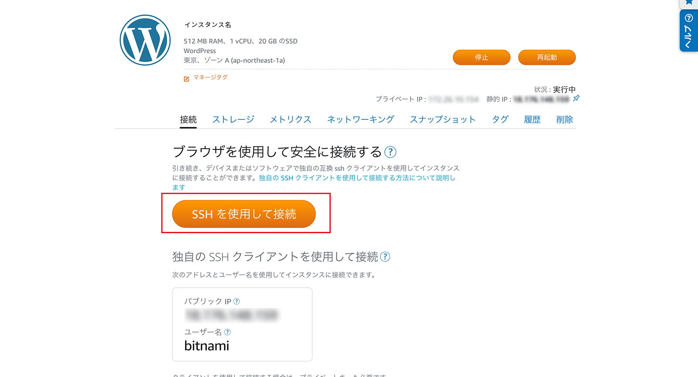Click the 再起動 button
The image size is (698, 377).
[547, 58]
